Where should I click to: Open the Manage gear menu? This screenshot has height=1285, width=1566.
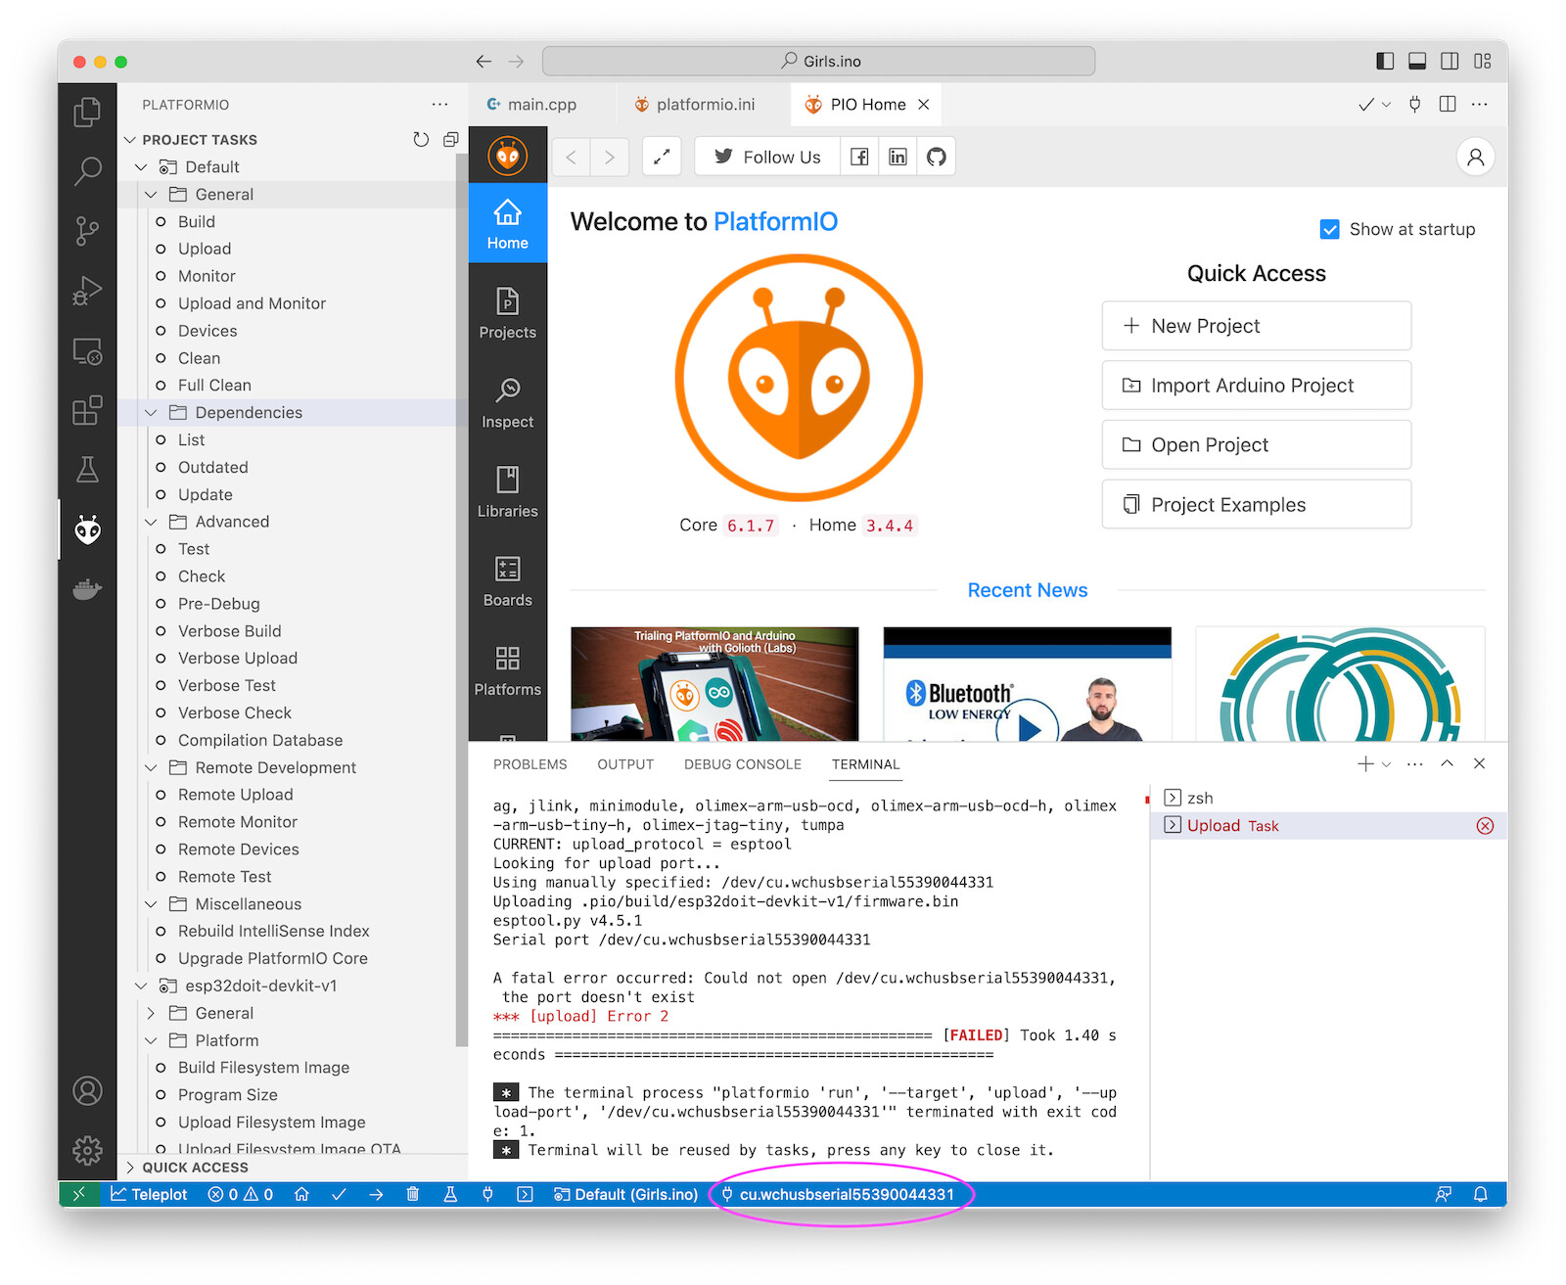tap(87, 1150)
